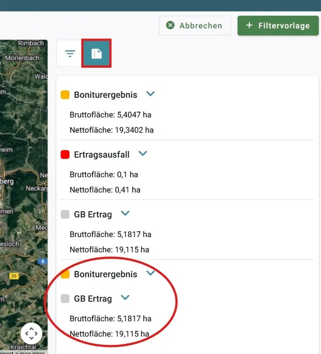The image size is (321, 354).
Task: Expand the bottom GB Ertrag chevron
Action: (x=125, y=297)
